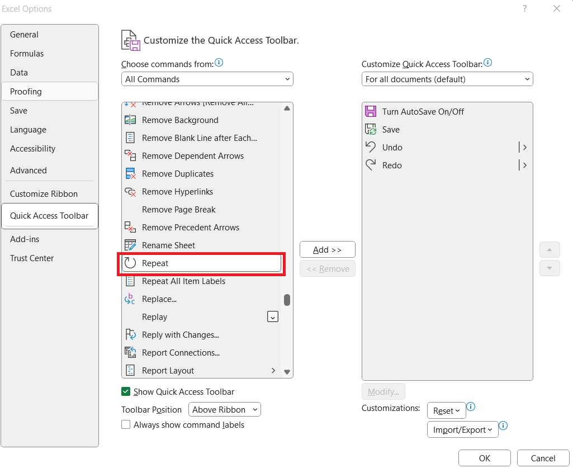Click the Remove Duplicates icon

click(130, 174)
